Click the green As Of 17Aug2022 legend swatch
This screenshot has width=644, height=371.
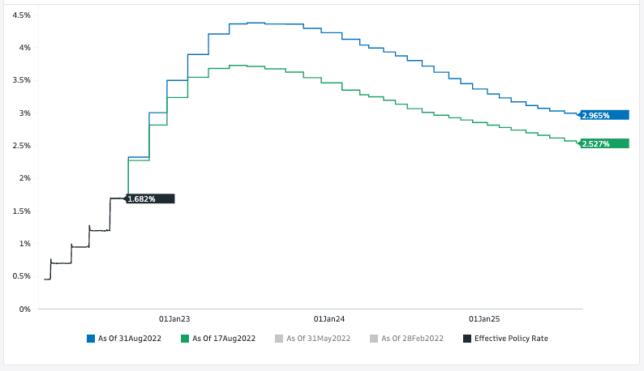(x=184, y=338)
